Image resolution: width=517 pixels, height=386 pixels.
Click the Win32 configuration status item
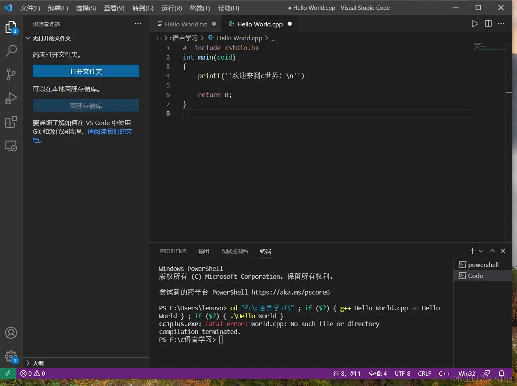click(467, 373)
